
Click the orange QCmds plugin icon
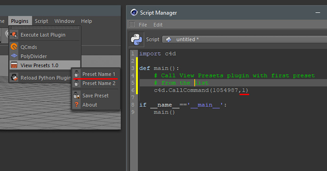pos(14,47)
